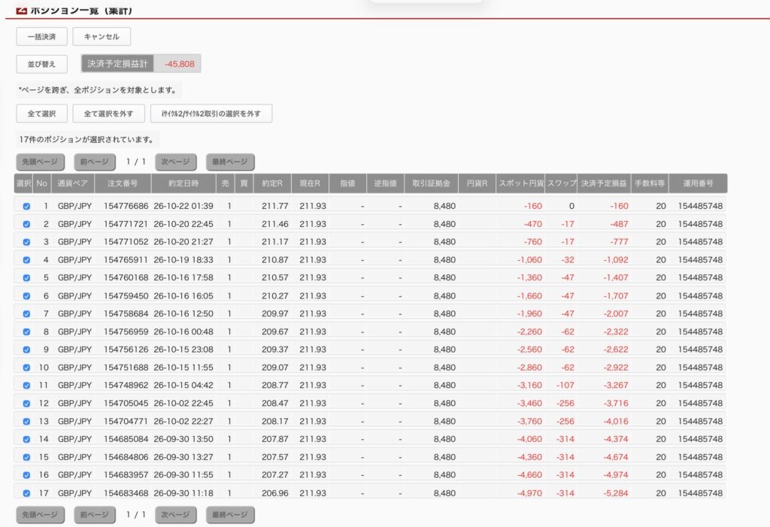Click 前ページ above the table
The height and width of the screenshot is (527, 770).
coord(95,162)
